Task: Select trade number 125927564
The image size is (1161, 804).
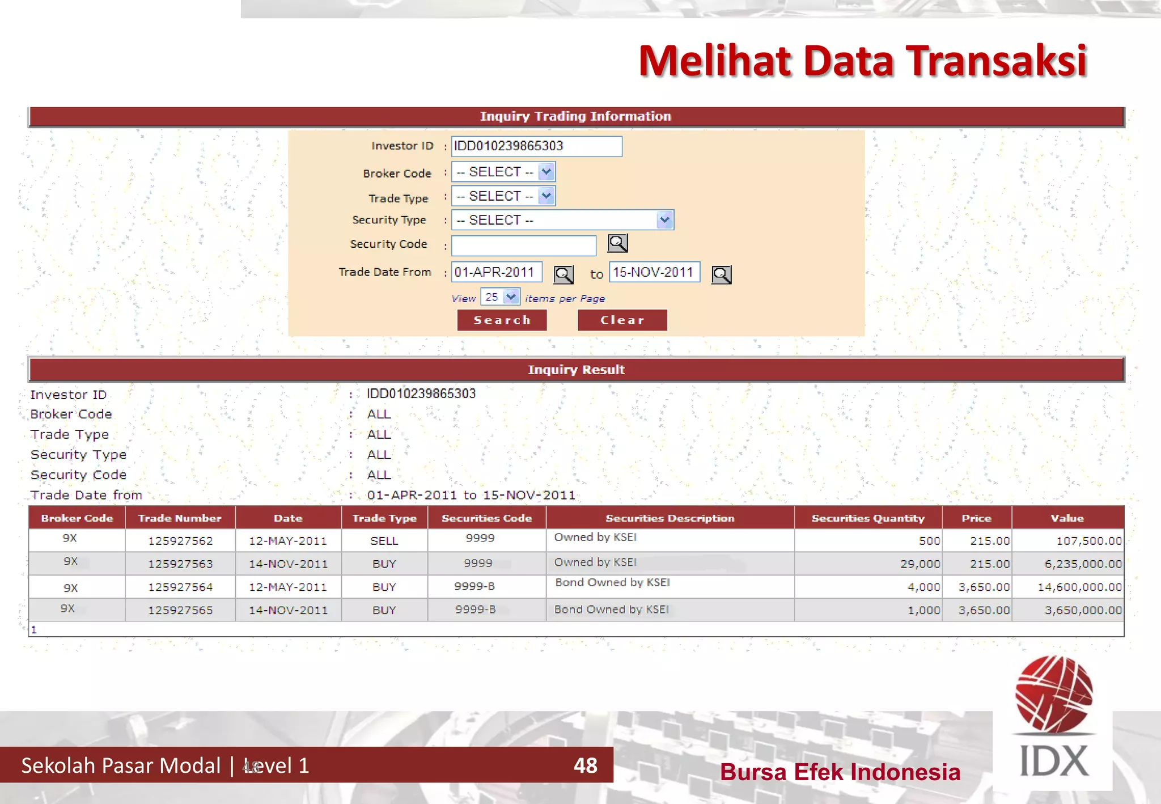Action: (x=180, y=587)
